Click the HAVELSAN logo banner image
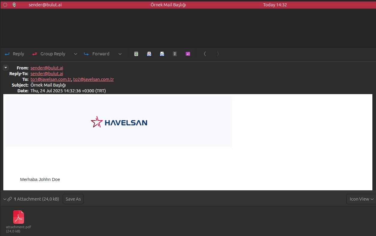 [x=119, y=122]
